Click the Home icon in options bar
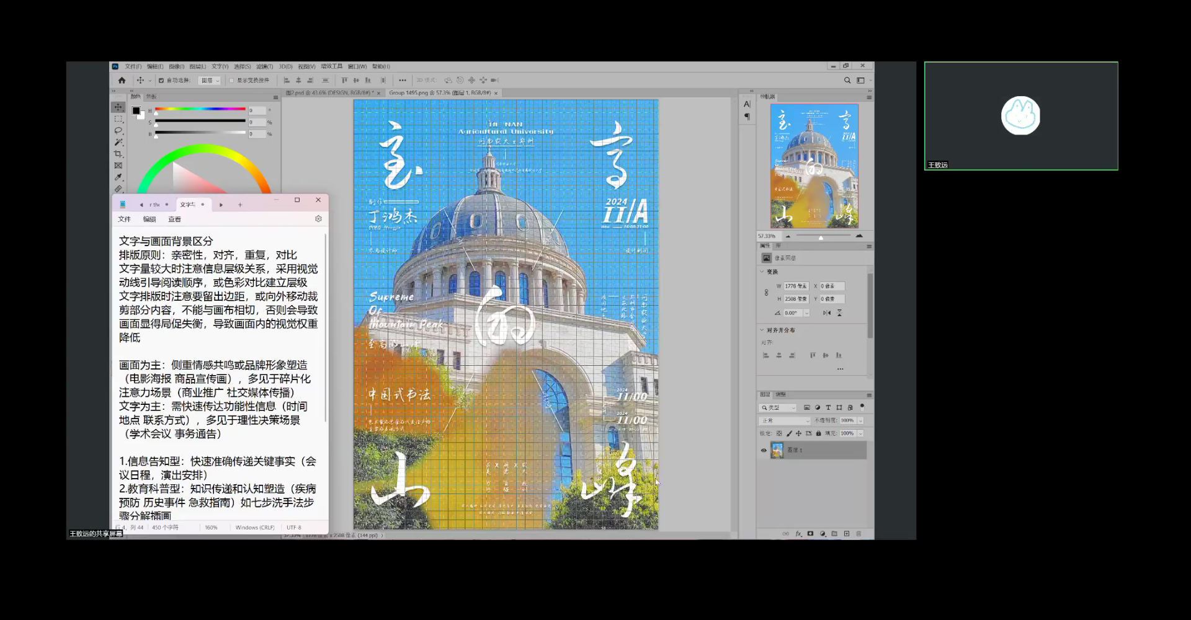This screenshot has height=620, width=1191. (x=122, y=80)
